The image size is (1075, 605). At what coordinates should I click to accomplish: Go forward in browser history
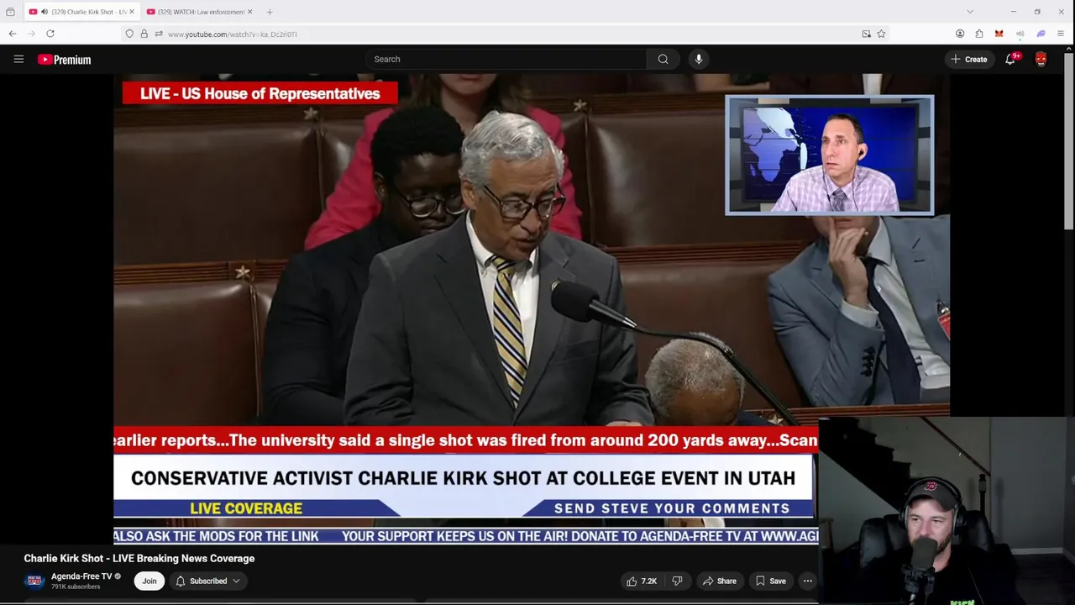32,34
